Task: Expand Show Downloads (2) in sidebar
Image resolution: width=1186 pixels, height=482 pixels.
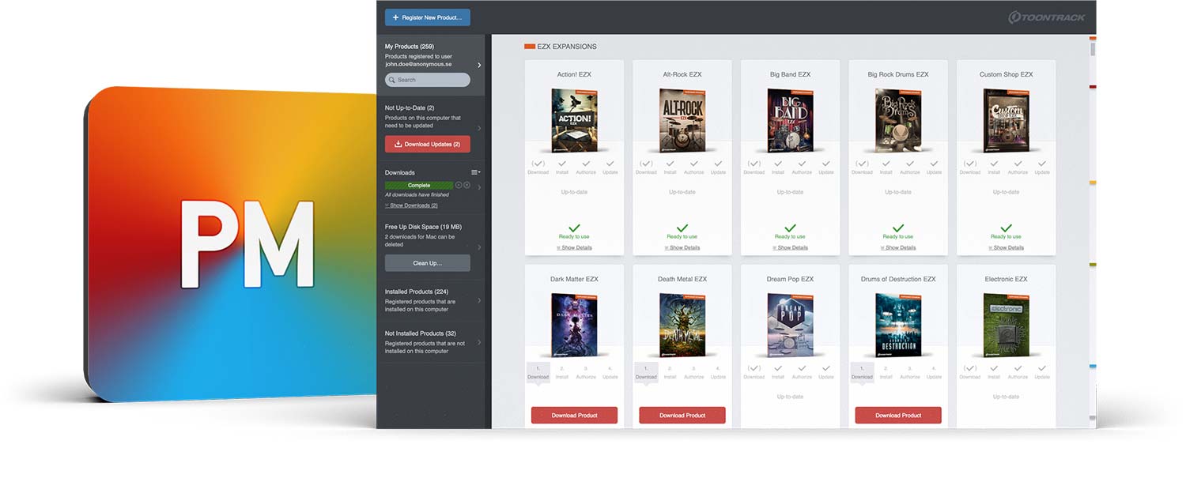Action: point(411,205)
